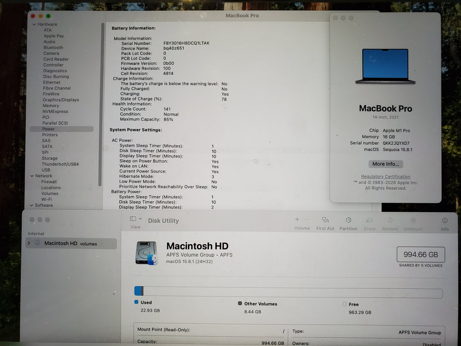Screen dimensions: 461x346
Task: Click the battery serial number F8Y3016H8DCQ1LTAK
Action: (x=186, y=43)
